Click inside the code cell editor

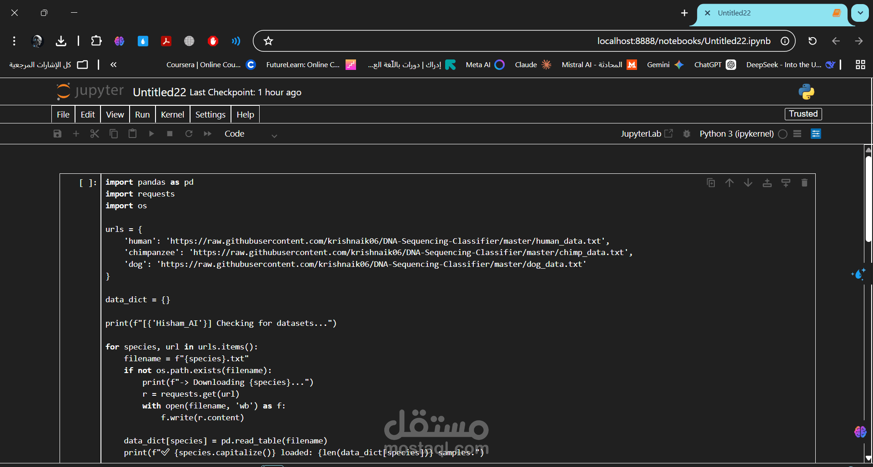(458, 318)
